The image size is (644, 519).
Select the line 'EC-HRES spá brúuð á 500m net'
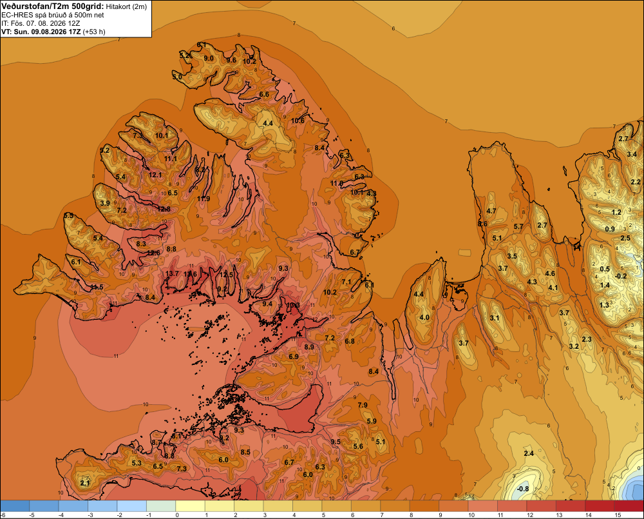point(53,15)
